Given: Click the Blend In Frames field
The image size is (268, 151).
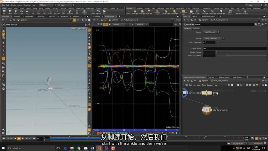Looking at the screenshot, I should [x=209, y=52].
